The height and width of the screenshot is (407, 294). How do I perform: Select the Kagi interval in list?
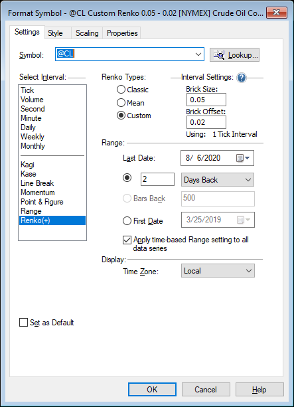click(27, 165)
